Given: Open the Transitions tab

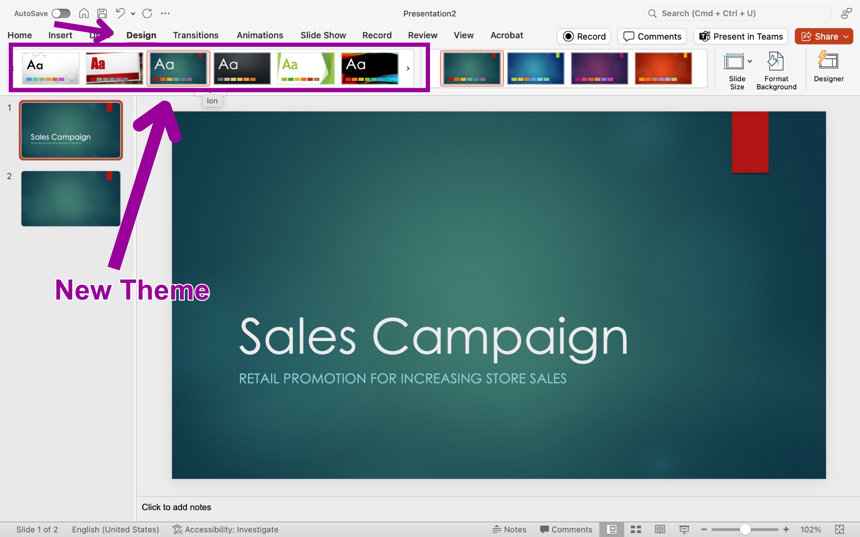Looking at the screenshot, I should pos(196,35).
